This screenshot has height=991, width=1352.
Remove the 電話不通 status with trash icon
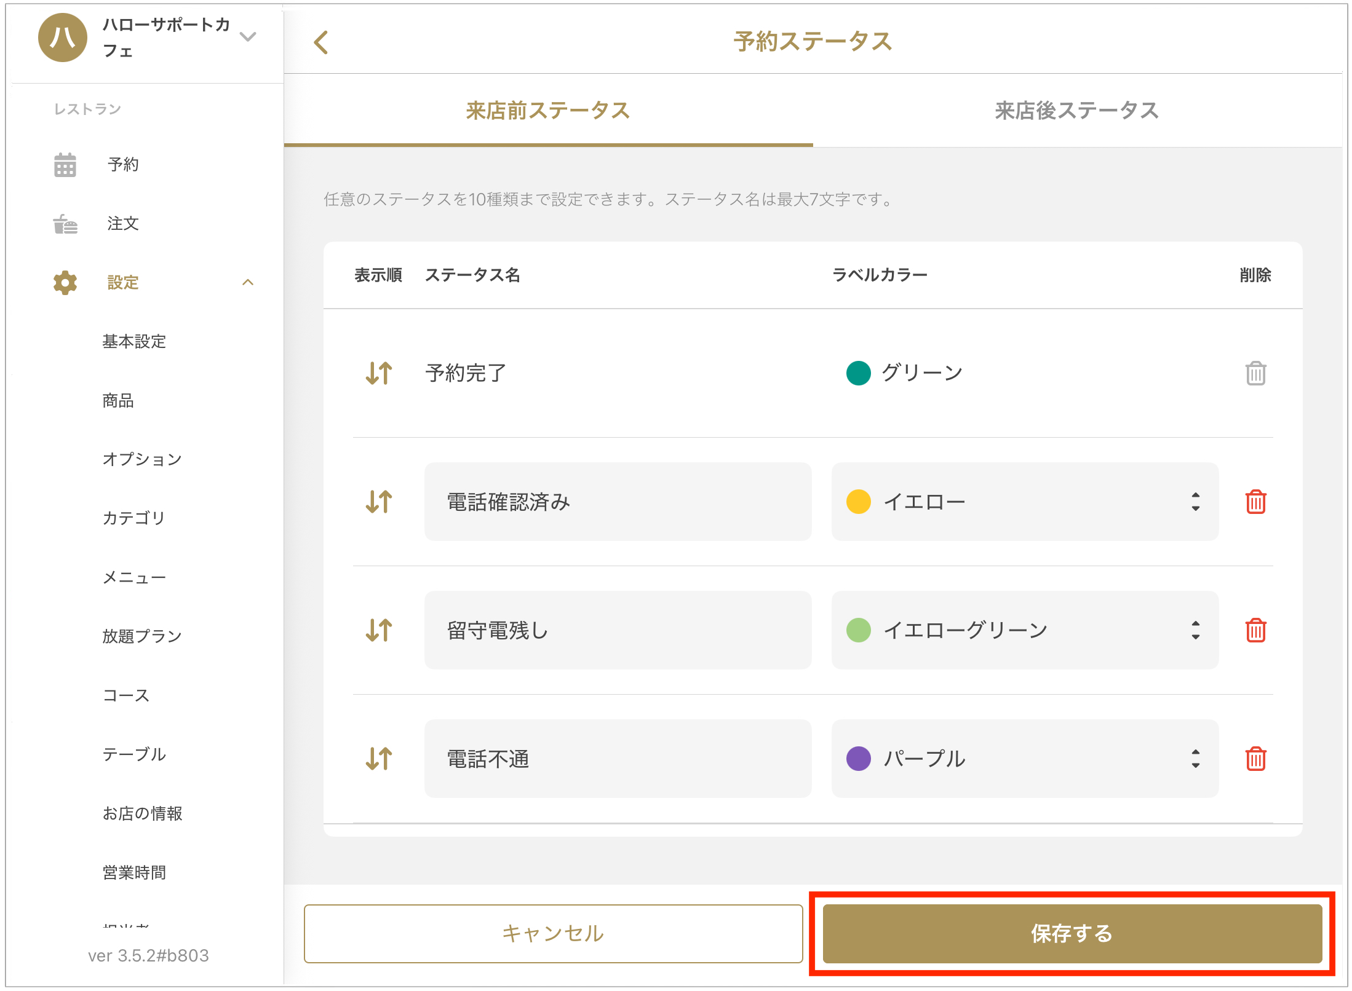1255,759
